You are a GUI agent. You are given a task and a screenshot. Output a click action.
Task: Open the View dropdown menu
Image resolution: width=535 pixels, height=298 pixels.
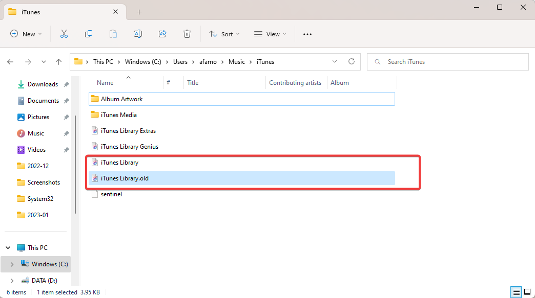click(270, 34)
